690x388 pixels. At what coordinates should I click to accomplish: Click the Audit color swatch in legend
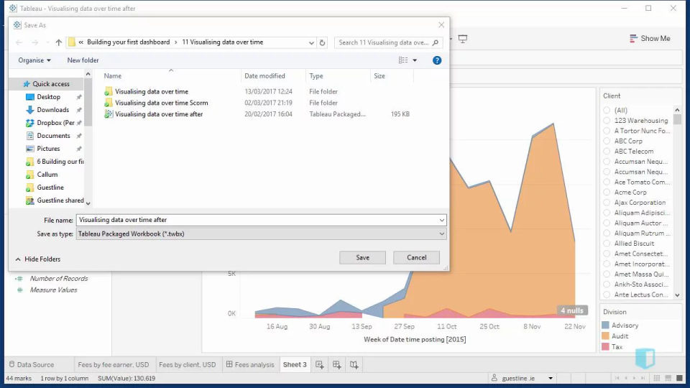[x=605, y=336]
